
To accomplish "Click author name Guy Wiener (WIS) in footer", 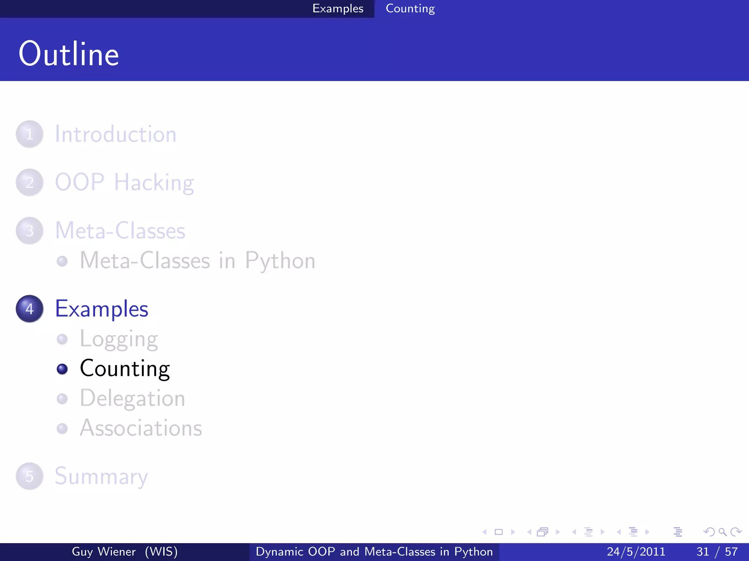I will coord(125,552).
